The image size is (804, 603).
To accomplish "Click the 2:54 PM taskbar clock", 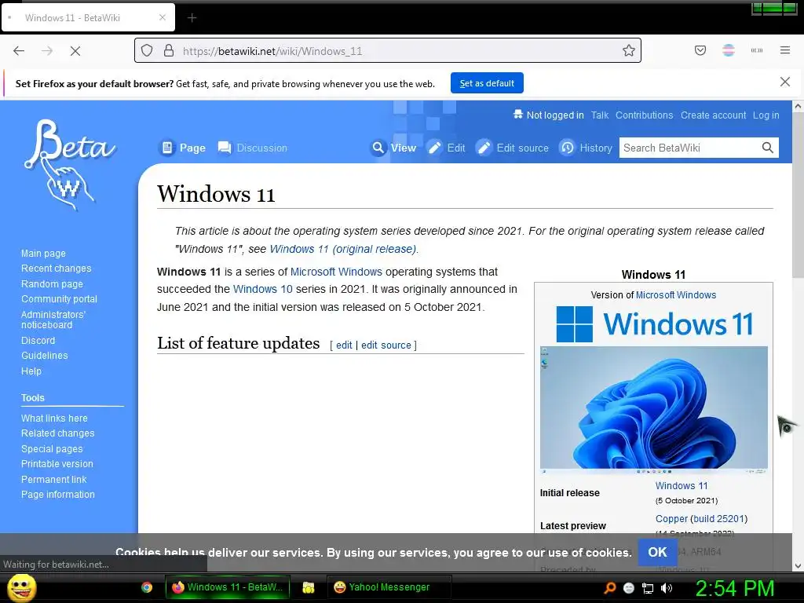I will 734,588.
